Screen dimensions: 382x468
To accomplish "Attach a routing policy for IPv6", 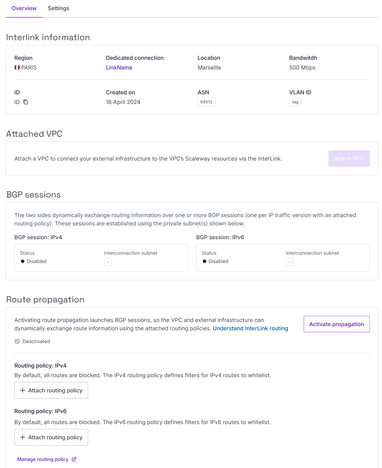I will pyautogui.click(x=51, y=437).
